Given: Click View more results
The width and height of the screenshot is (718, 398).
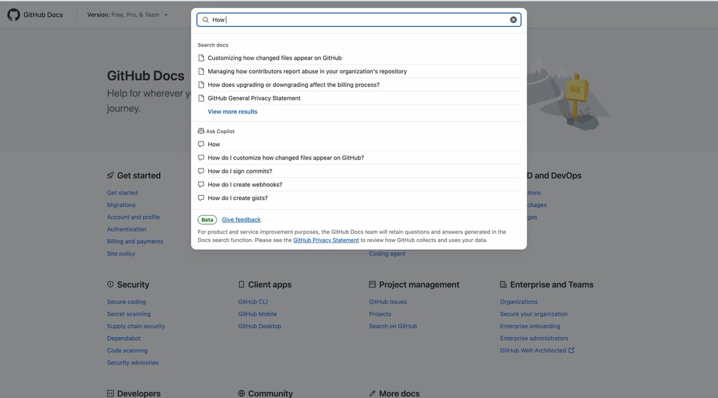Looking at the screenshot, I should tap(233, 112).
